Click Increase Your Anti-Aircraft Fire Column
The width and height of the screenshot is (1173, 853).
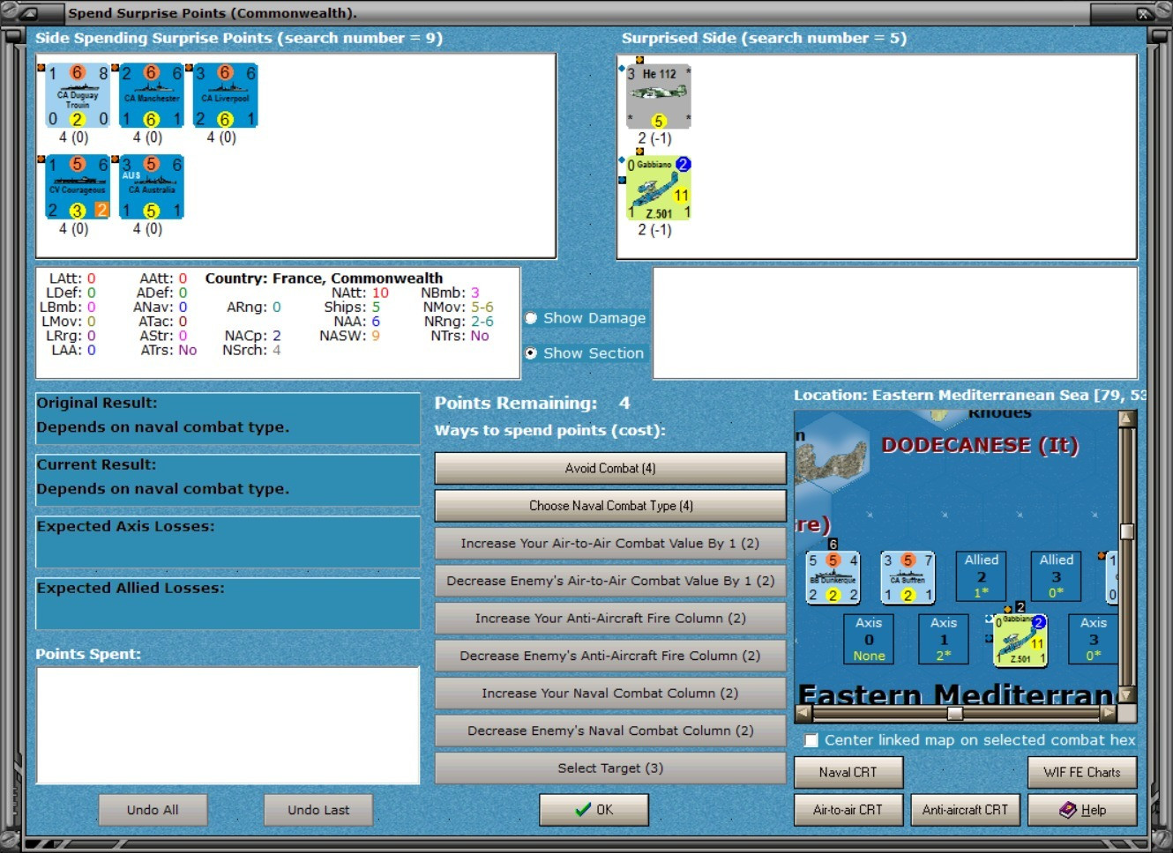pos(610,618)
